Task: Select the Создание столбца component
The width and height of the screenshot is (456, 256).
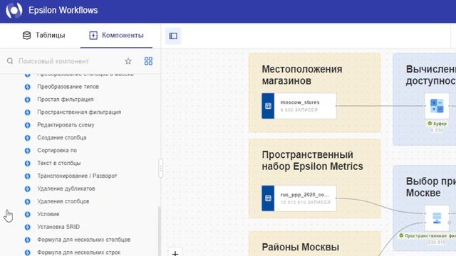Action: 62,137
